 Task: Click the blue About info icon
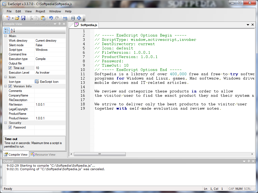[79, 18]
